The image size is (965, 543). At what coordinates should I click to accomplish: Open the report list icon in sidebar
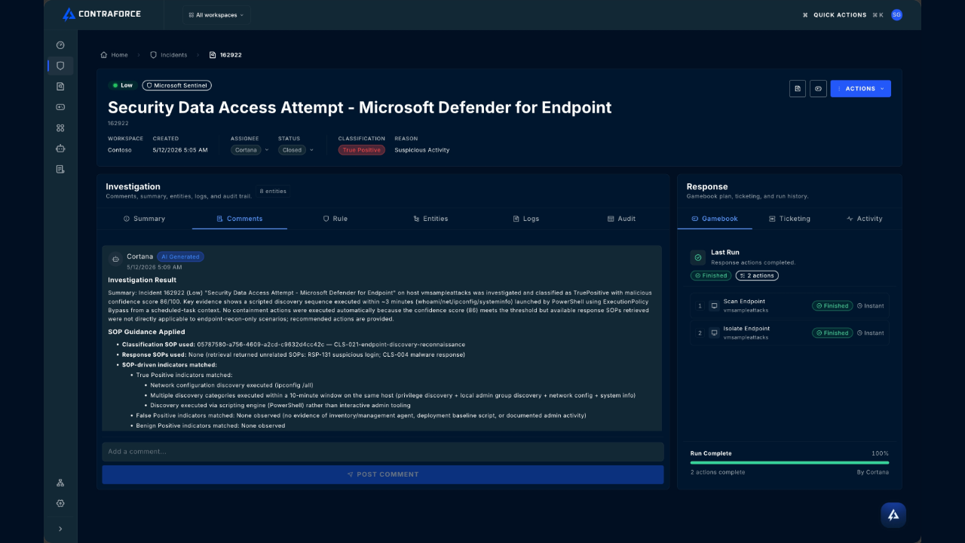click(x=60, y=169)
